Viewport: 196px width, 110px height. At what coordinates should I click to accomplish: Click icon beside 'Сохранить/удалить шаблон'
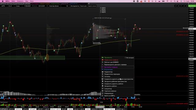coord(103,84)
